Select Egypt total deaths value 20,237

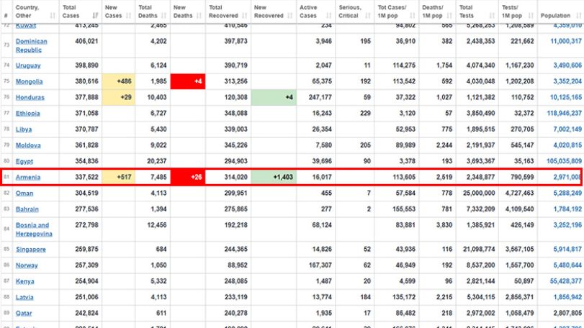pos(156,161)
